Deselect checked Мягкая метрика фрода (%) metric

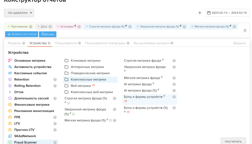click(x=110, y=120)
